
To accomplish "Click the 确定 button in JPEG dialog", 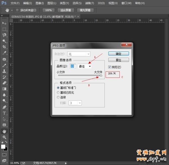I will (119, 53).
